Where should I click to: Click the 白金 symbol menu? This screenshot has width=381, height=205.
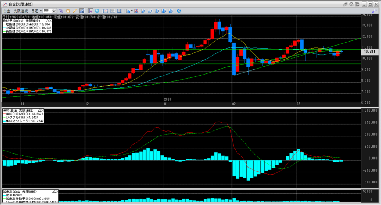(x=7, y=11)
